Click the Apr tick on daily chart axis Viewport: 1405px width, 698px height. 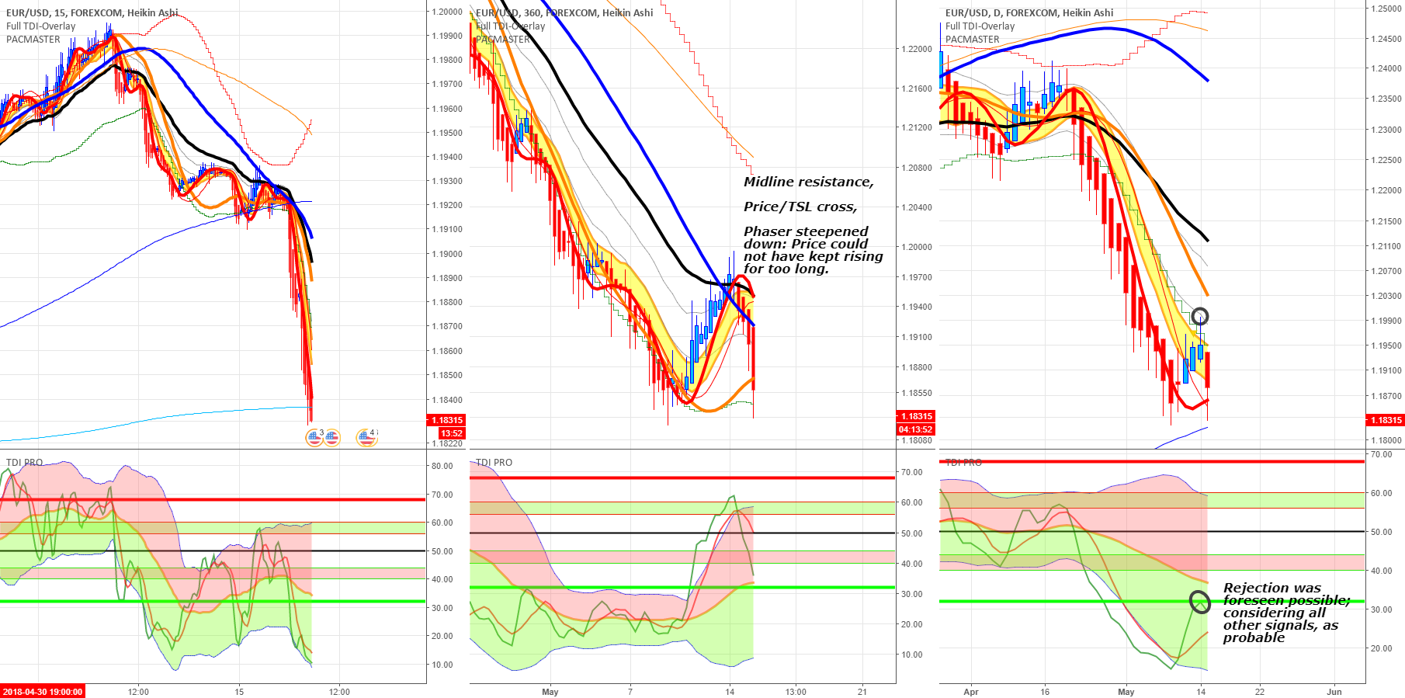click(971, 692)
